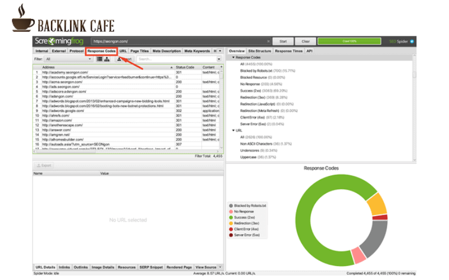Click Redirection (3xx) legend dot
This screenshot has height=280, width=449.
click(231, 223)
